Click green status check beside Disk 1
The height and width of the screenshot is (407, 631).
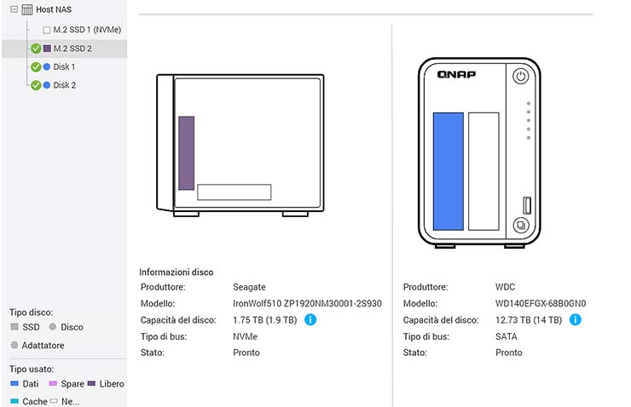tap(36, 66)
